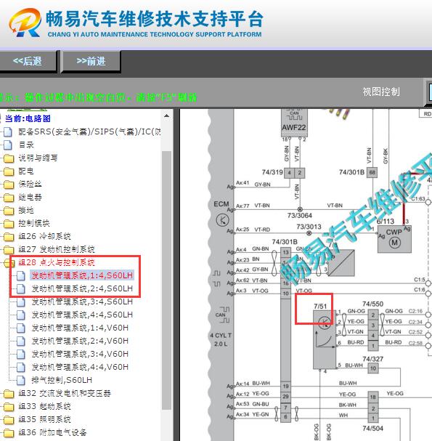Image resolution: width=432 pixels, height=441 pixels.
Task: Click the folder icon beside 组26 冷却系统
Action: coord(9,237)
